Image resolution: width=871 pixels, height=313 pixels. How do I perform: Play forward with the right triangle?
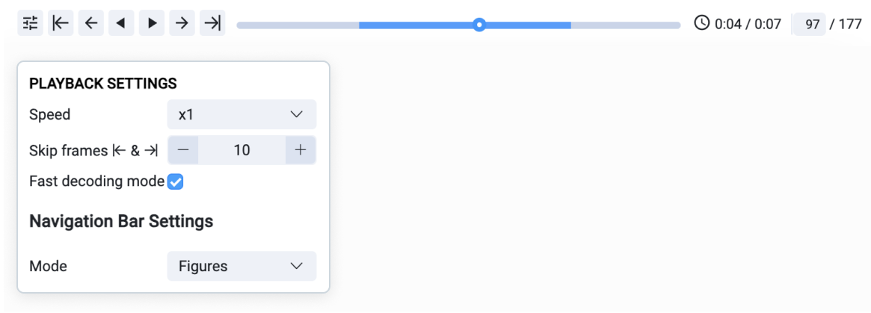[x=152, y=23]
